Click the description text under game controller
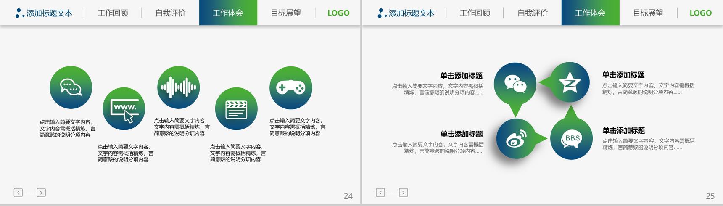Screen dimensions: 723x206 (297, 127)
